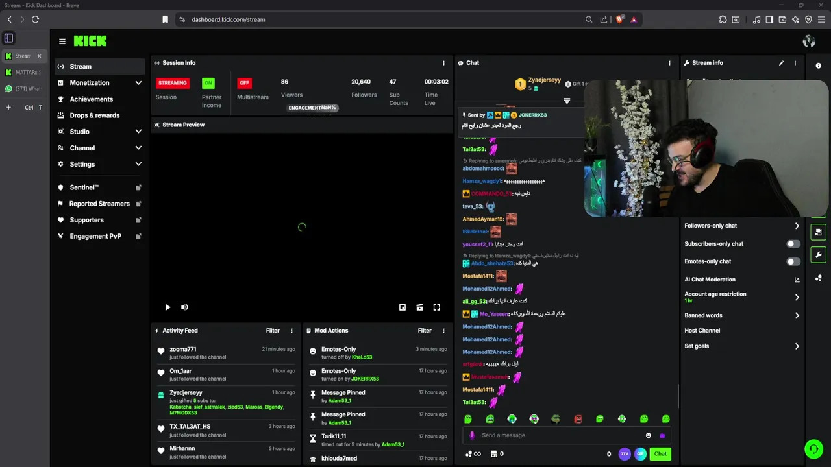The height and width of the screenshot is (467, 831).
Task: Open Brave Shields icon
Action: (619, 19)
